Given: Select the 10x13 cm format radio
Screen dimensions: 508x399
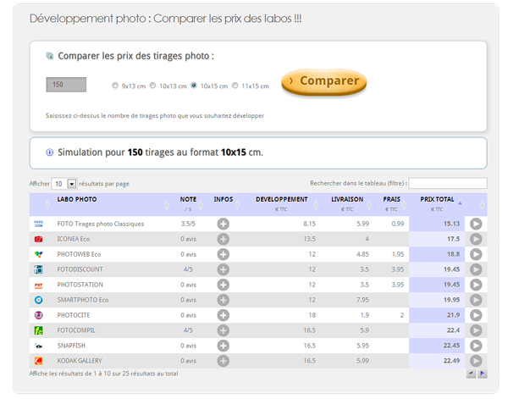Looking at the screenshot, I should point(153,86).
